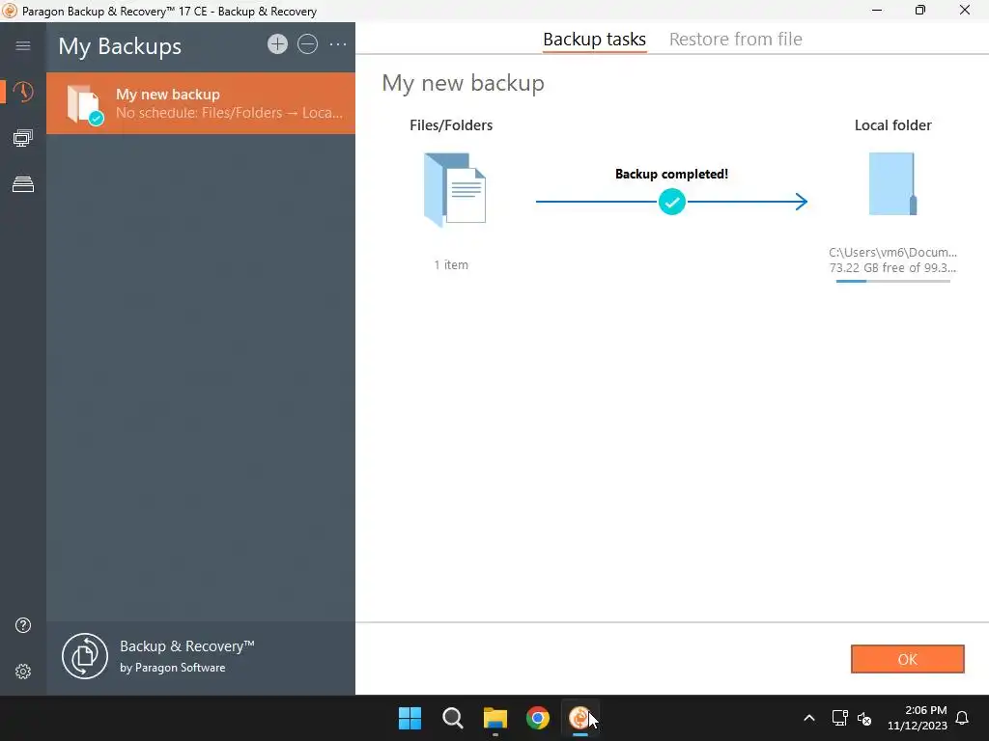Click the Local folder destination icon
The height and width of the screenshot is (741, 989).
[x=892, y=184]
